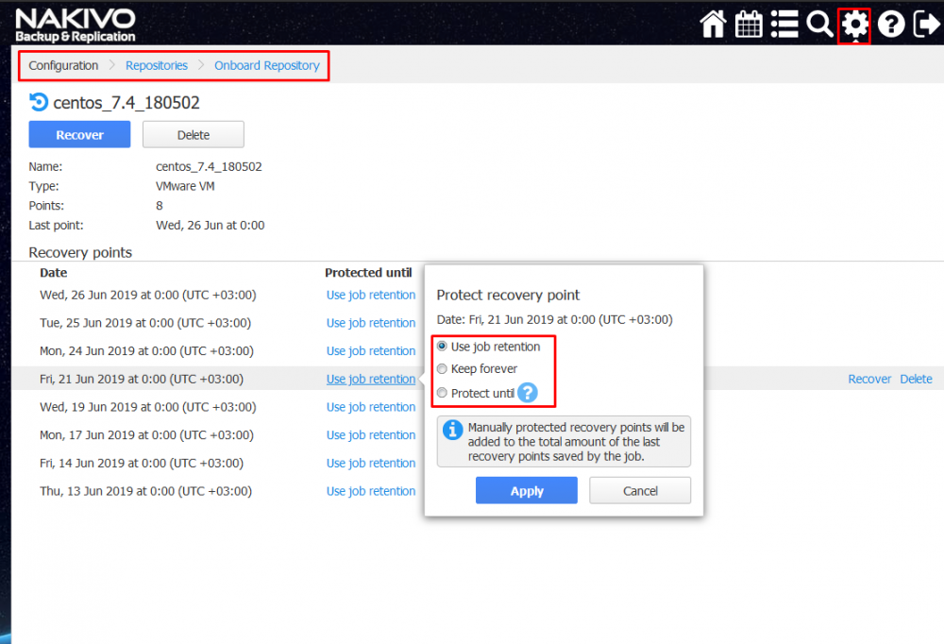Click the Date column header
The height and width of the screenshot is (644, 944).
pyautogui.click(x=54, y=273)
